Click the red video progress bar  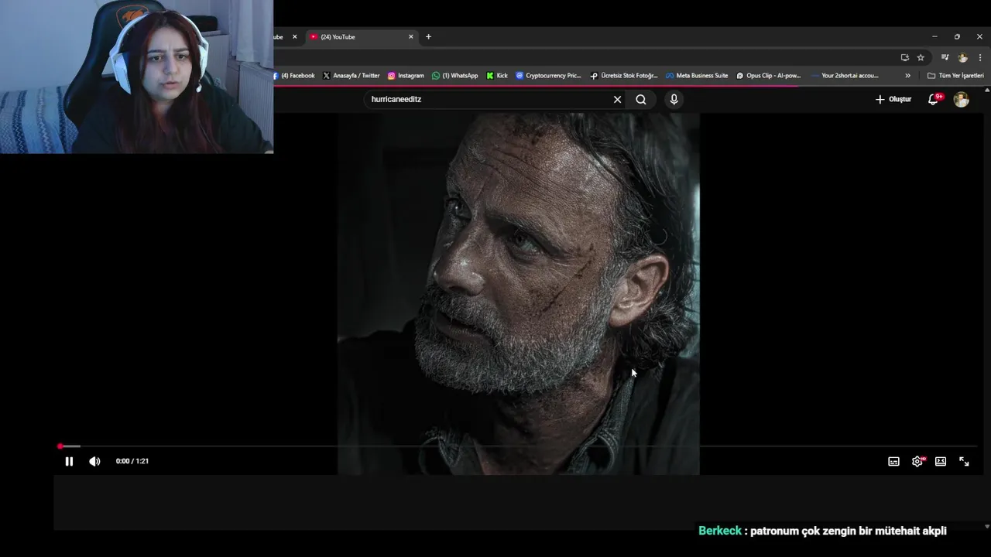pyautogui.click(x=519, y=446)
